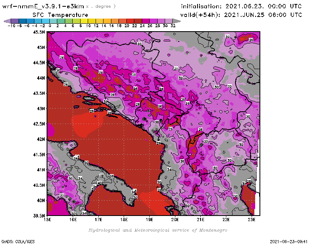Click the '45N' latitude axis label
316x244 pixels.
41,47
